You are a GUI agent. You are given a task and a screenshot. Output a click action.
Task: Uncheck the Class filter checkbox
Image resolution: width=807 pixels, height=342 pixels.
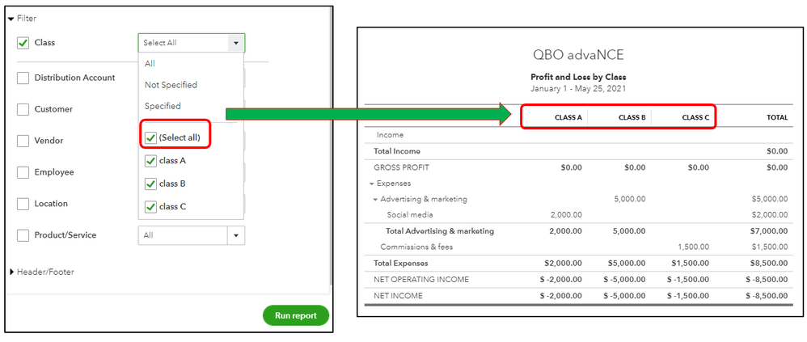[x=23, y=43]
